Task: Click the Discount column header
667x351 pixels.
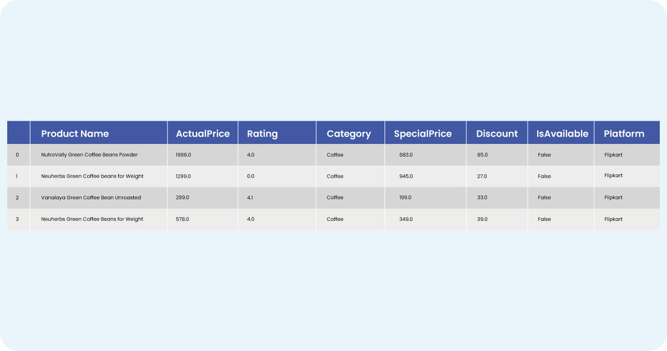Action: [497, 133]
